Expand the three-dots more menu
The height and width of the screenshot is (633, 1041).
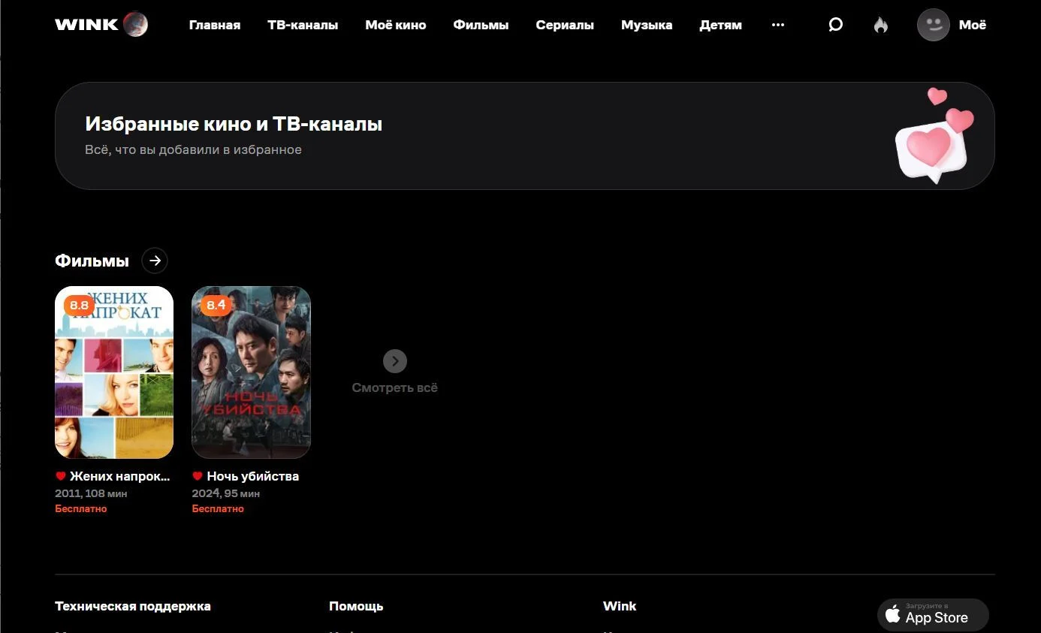click(778, 25)
